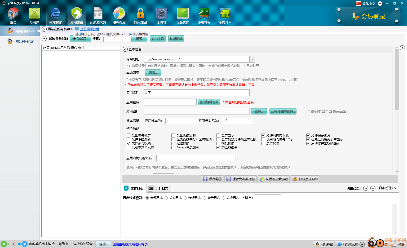Open the 承接订单 shopping bag icon
Viewport: 407px width, 248px height.
click(225, 16)
